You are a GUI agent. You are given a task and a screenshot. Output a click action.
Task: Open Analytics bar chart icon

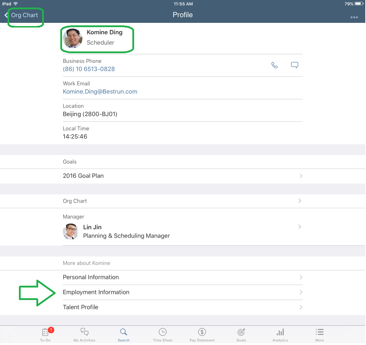(x=280, y=332)
